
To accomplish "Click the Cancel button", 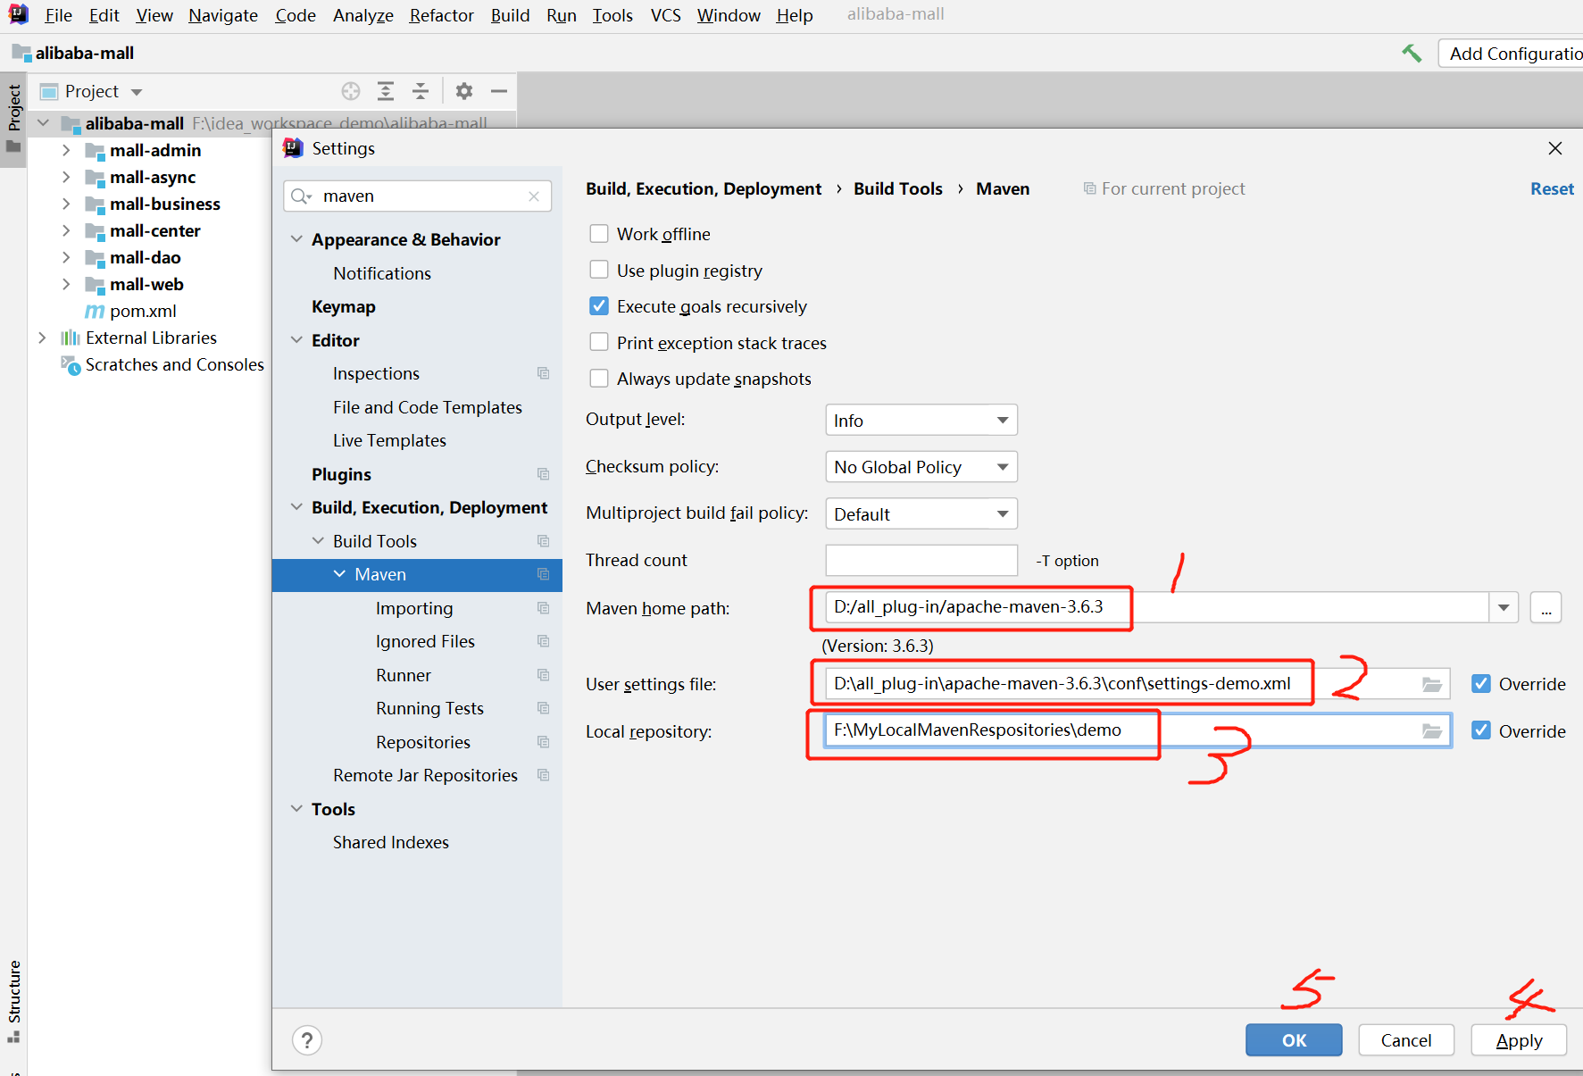I will pyautogui.click(x=1406, y=1040).
